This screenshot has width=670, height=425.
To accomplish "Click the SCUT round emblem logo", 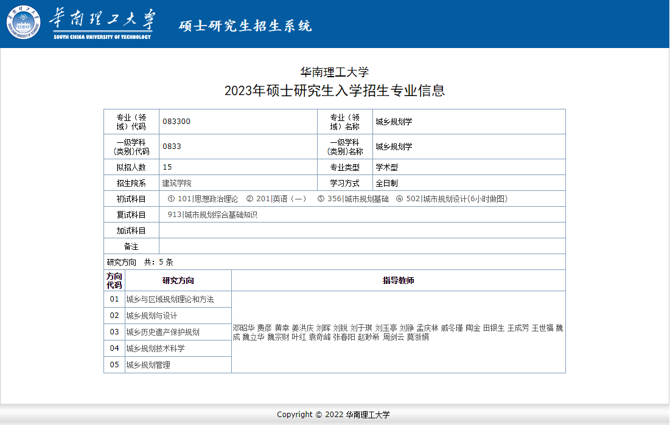I will coord(24,22).
